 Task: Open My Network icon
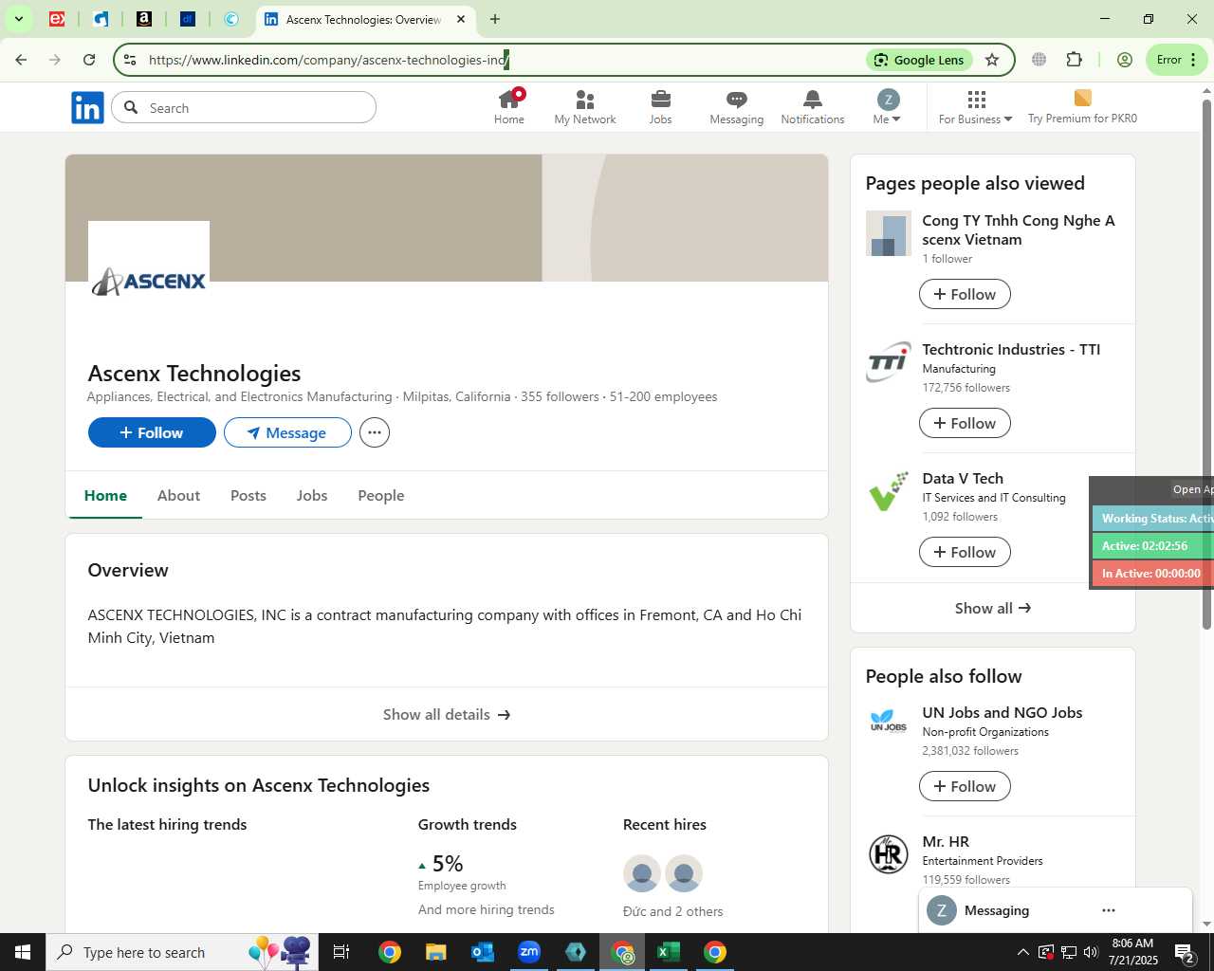[x=585, y=106]
